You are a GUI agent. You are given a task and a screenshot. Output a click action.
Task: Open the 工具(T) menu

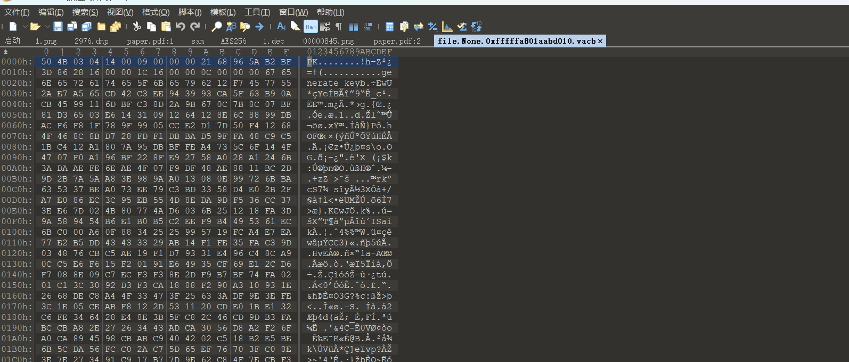click(257, 12)
